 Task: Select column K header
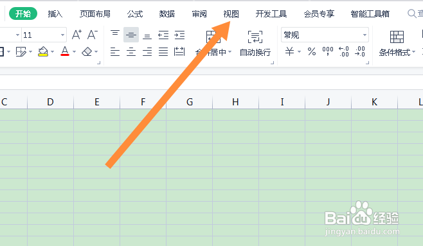[x=374, y=102]
